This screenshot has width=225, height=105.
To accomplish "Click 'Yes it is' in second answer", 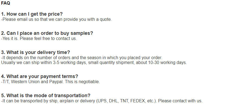I will point(10,39).
